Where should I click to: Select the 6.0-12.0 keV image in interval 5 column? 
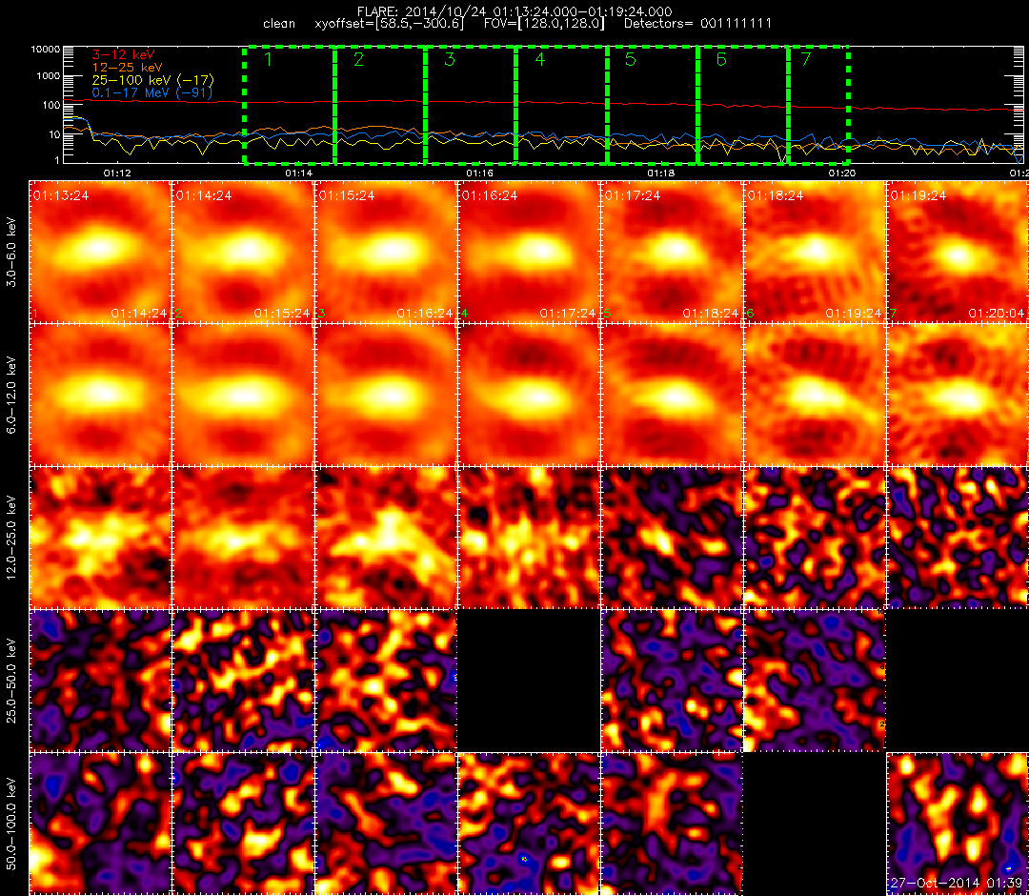coord(672,395)
